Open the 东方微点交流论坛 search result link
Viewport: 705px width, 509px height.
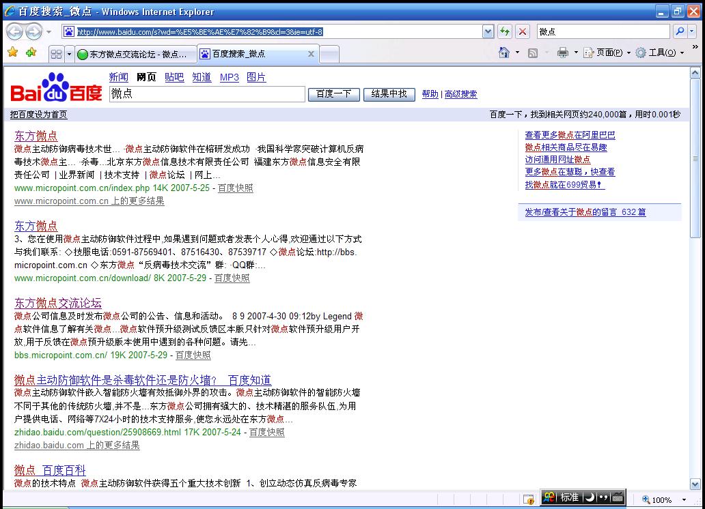[x=58, y=303]
